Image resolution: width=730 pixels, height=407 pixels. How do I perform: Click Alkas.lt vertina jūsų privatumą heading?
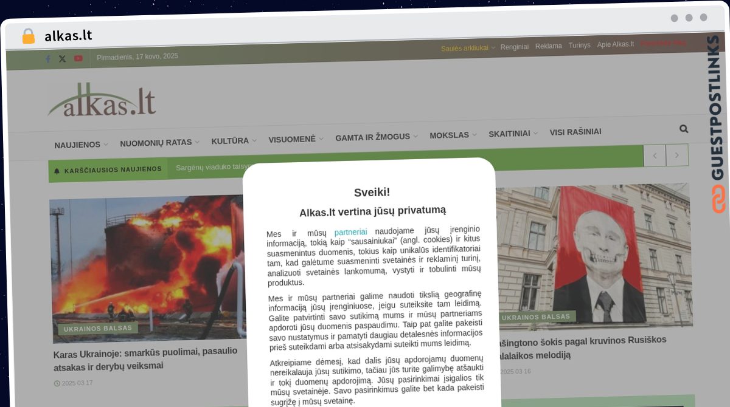pyautogui.click(x=372, y=211)
